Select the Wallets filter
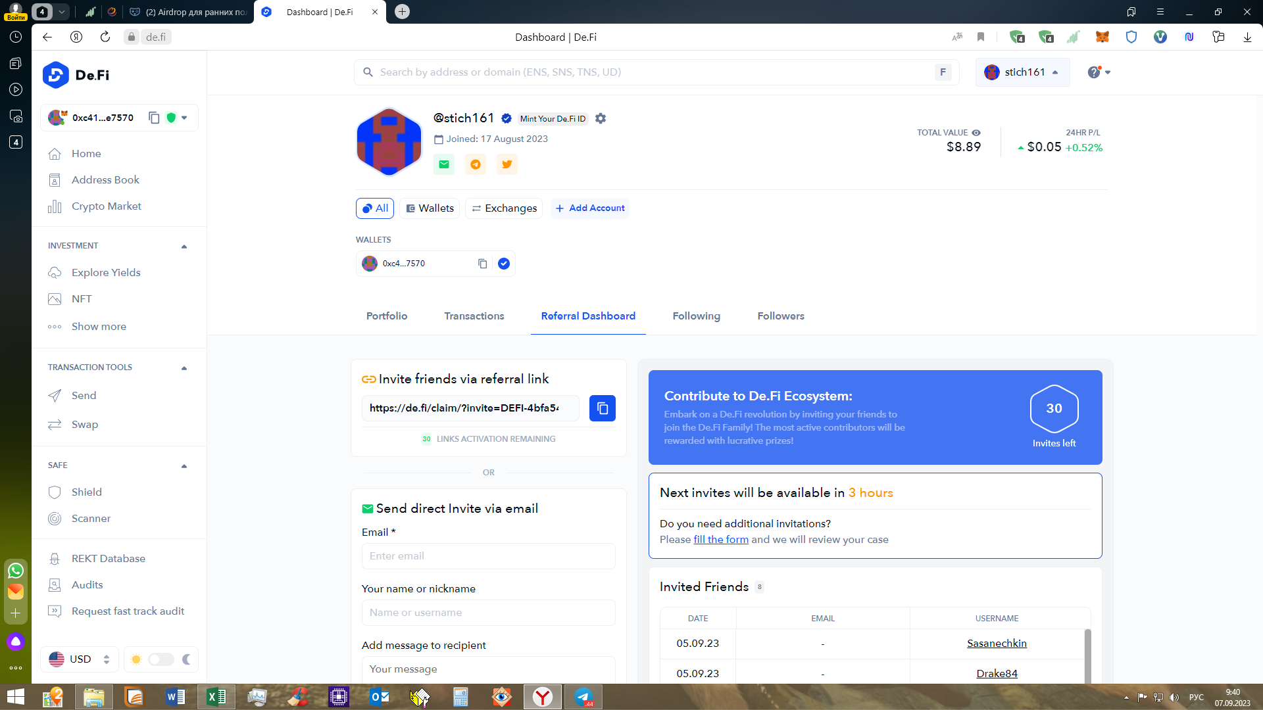1263x710 pixels. (x=430, y=208)
